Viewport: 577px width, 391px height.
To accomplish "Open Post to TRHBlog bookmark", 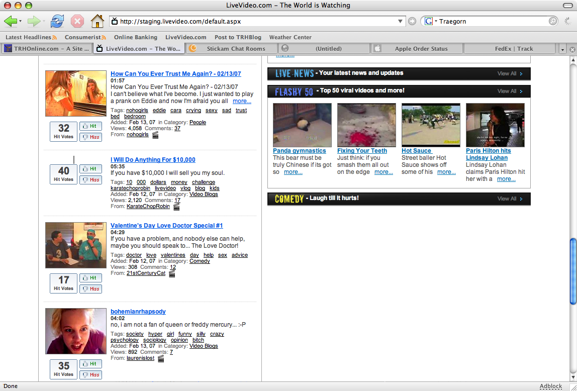I will click(x=238, y=37).
